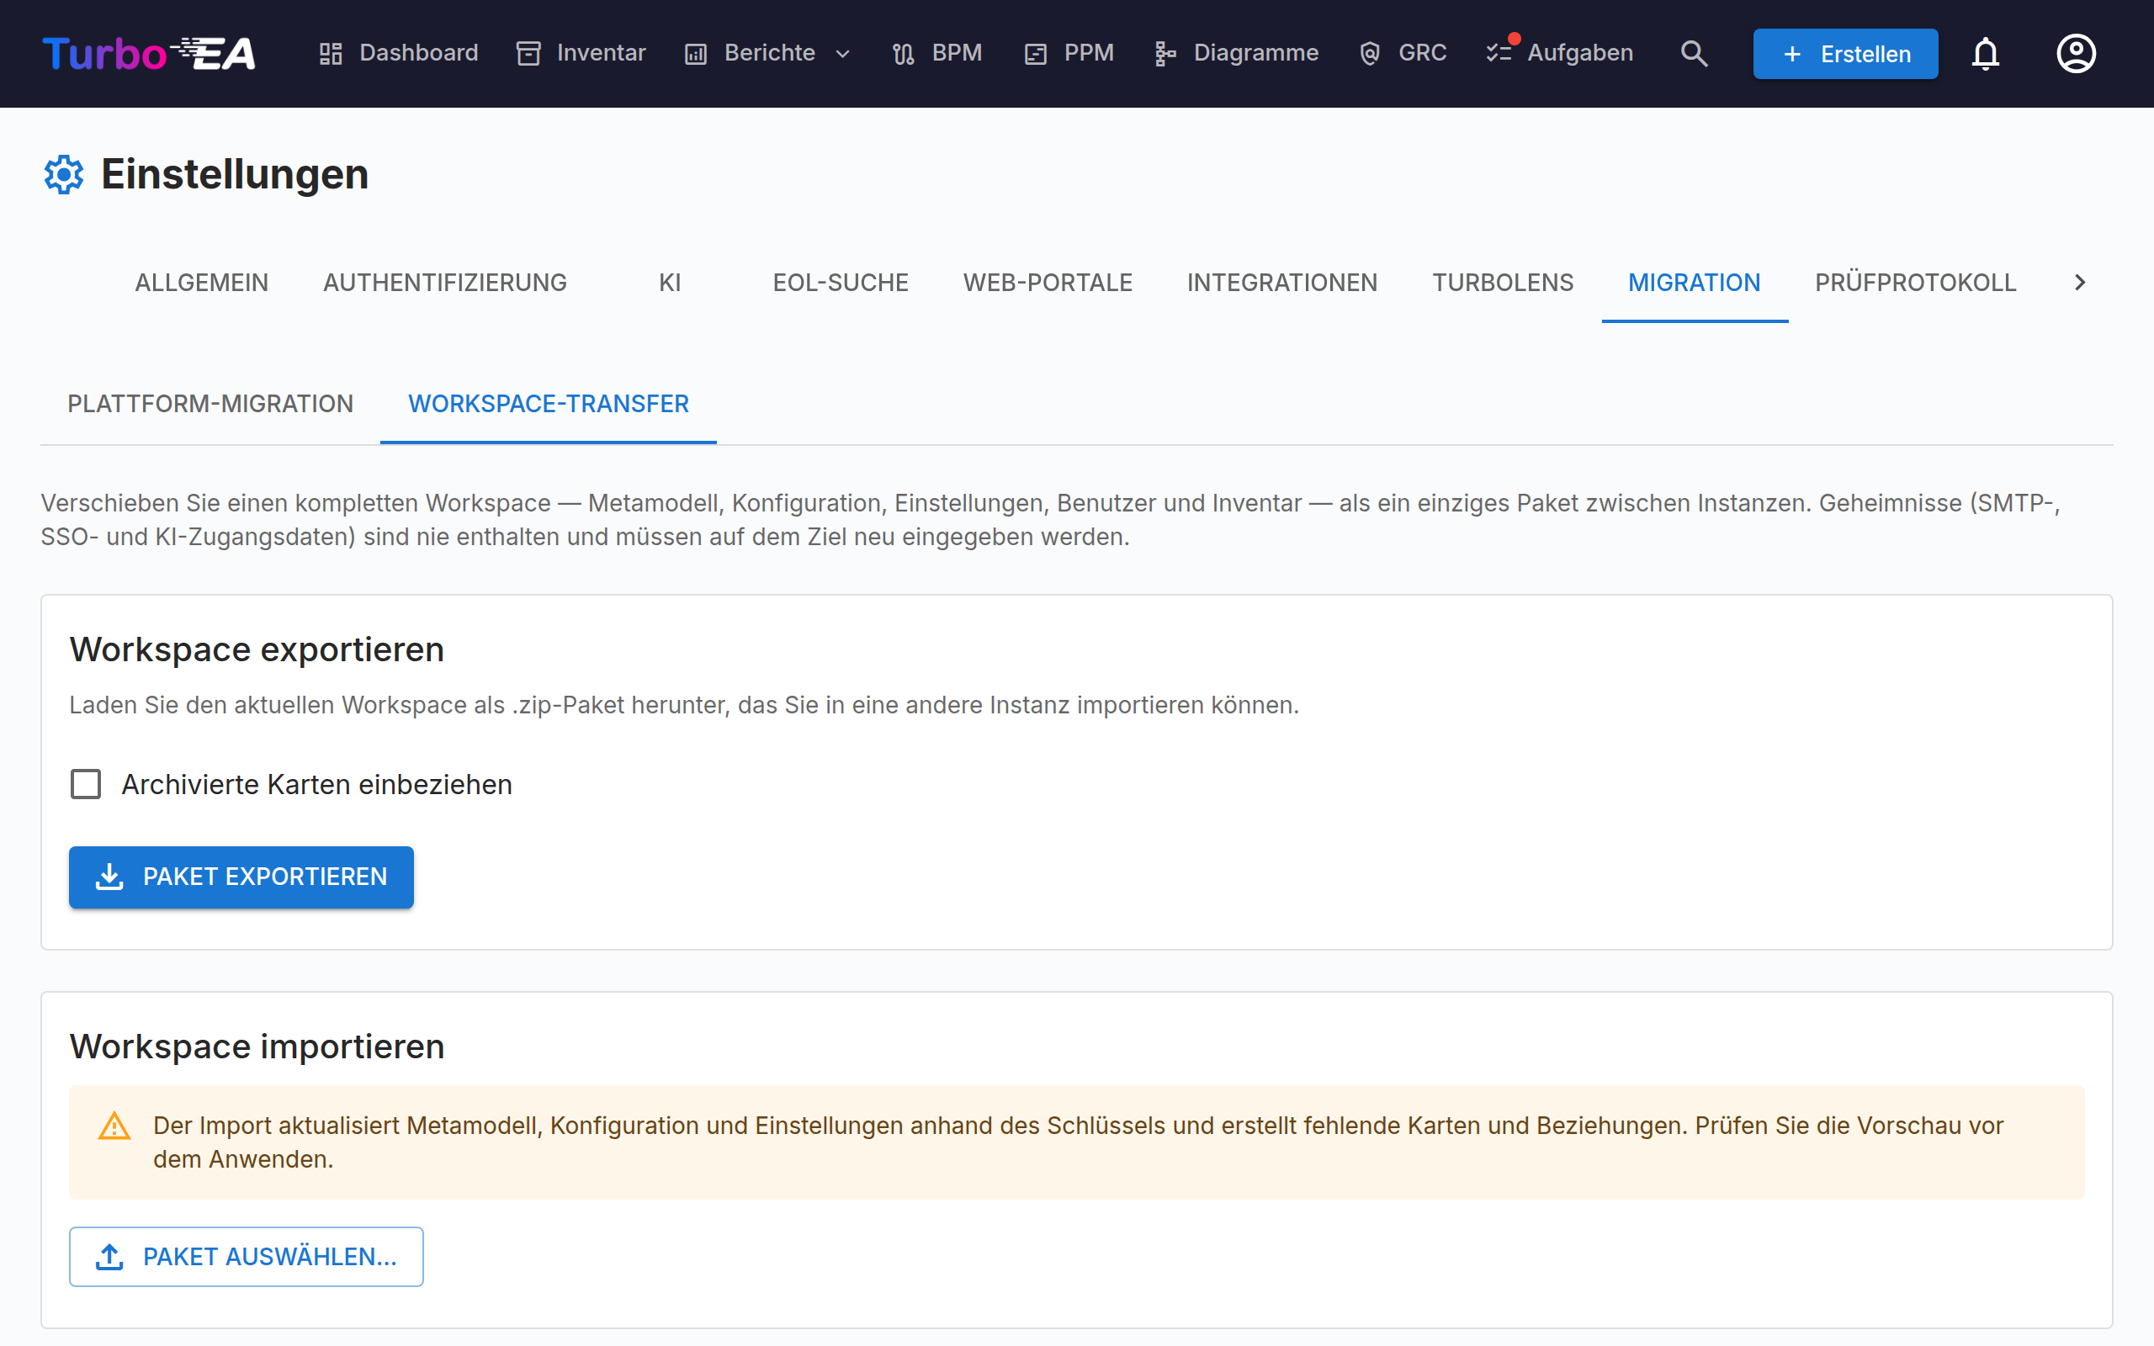The width and height of the screenshot is (2154, 1346).
Task: Click the Erstellen create button
Action: tap(1845, 53)
